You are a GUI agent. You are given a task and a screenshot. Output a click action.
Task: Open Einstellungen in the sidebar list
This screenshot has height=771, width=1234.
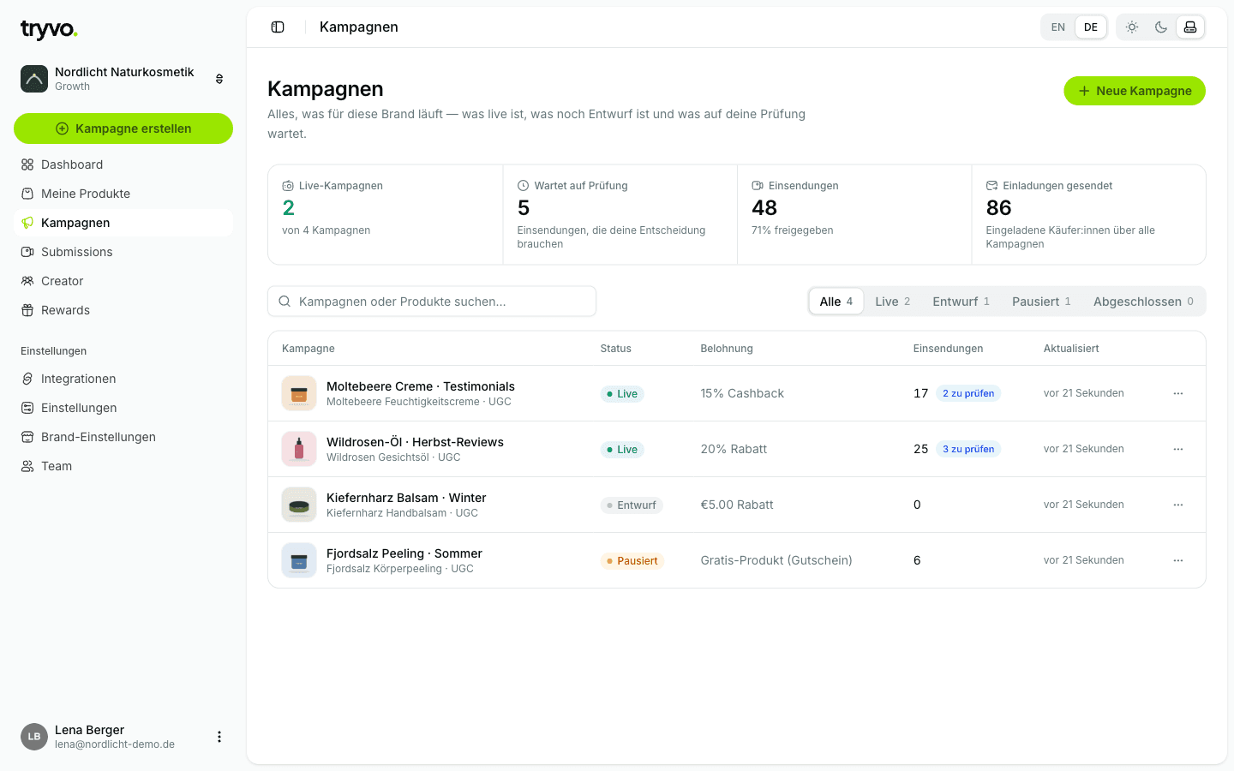[x=123, y=408]
